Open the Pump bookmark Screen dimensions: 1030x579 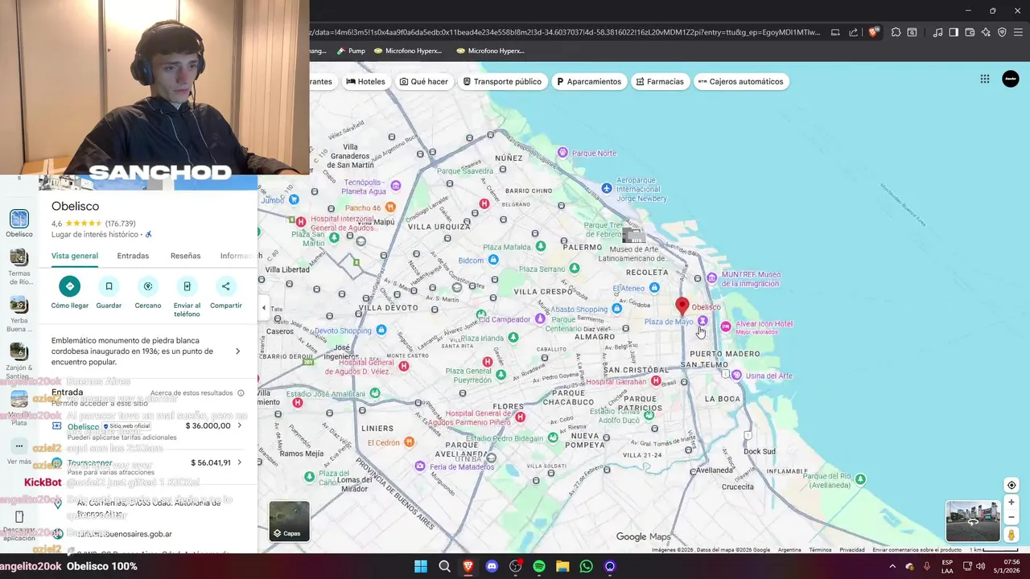click(351, 51)
